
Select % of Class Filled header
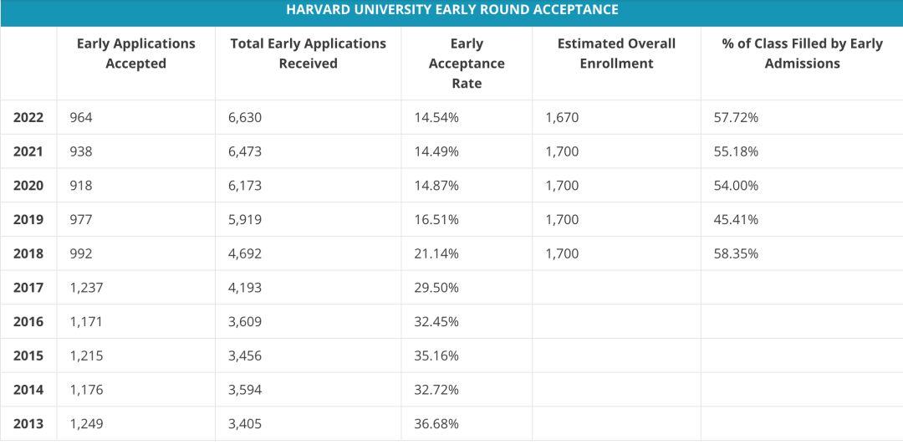click(802, 54)
